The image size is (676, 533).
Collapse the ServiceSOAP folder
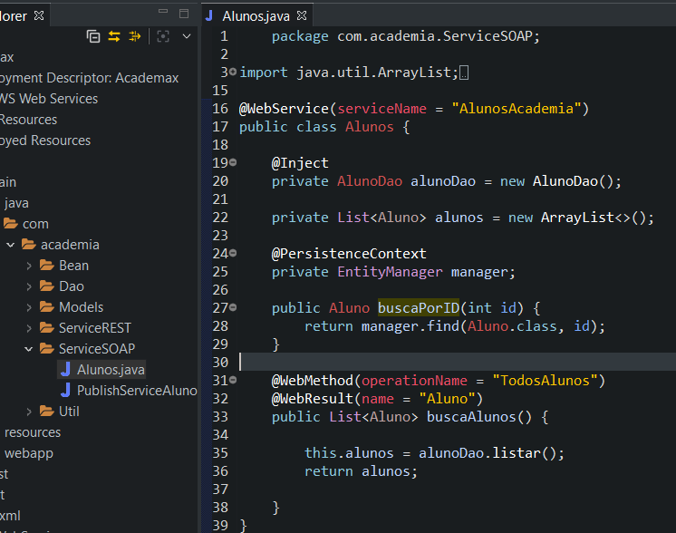point(30,349)
